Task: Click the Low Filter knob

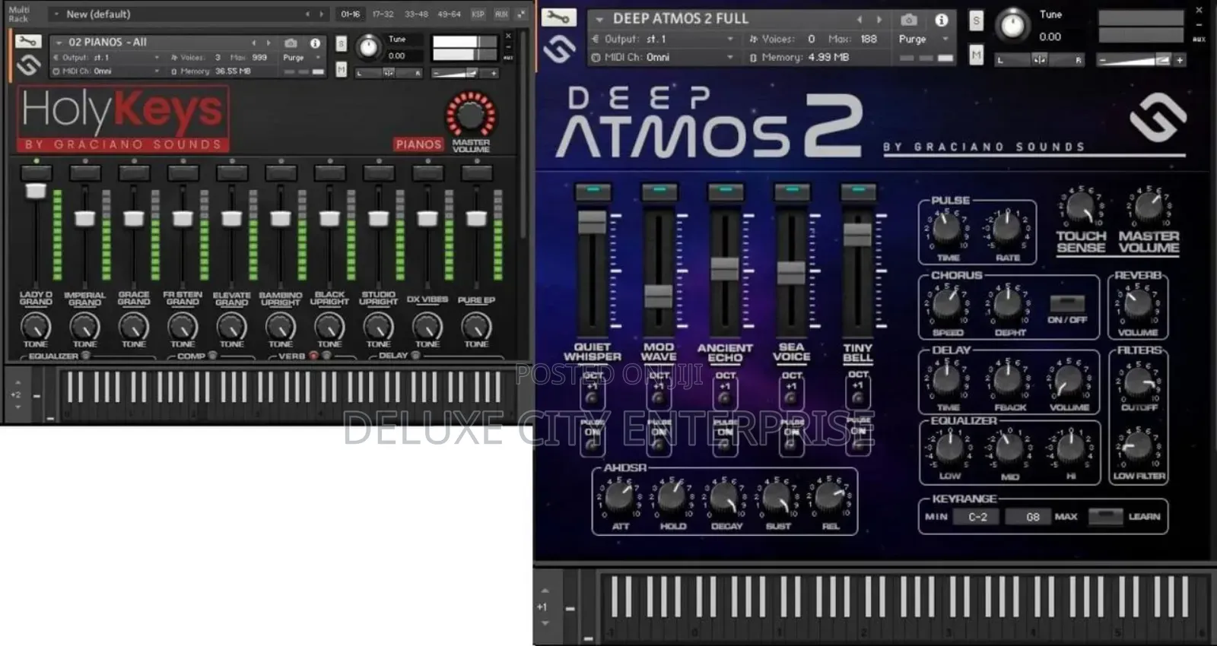Action: [x=1139, y=447]
